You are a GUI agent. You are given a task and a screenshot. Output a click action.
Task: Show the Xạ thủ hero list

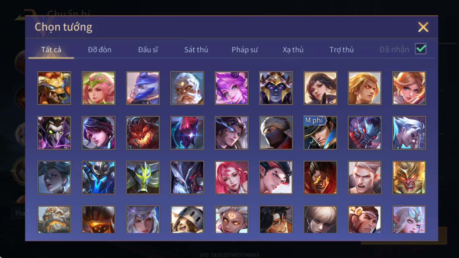[x=293, y=50]
